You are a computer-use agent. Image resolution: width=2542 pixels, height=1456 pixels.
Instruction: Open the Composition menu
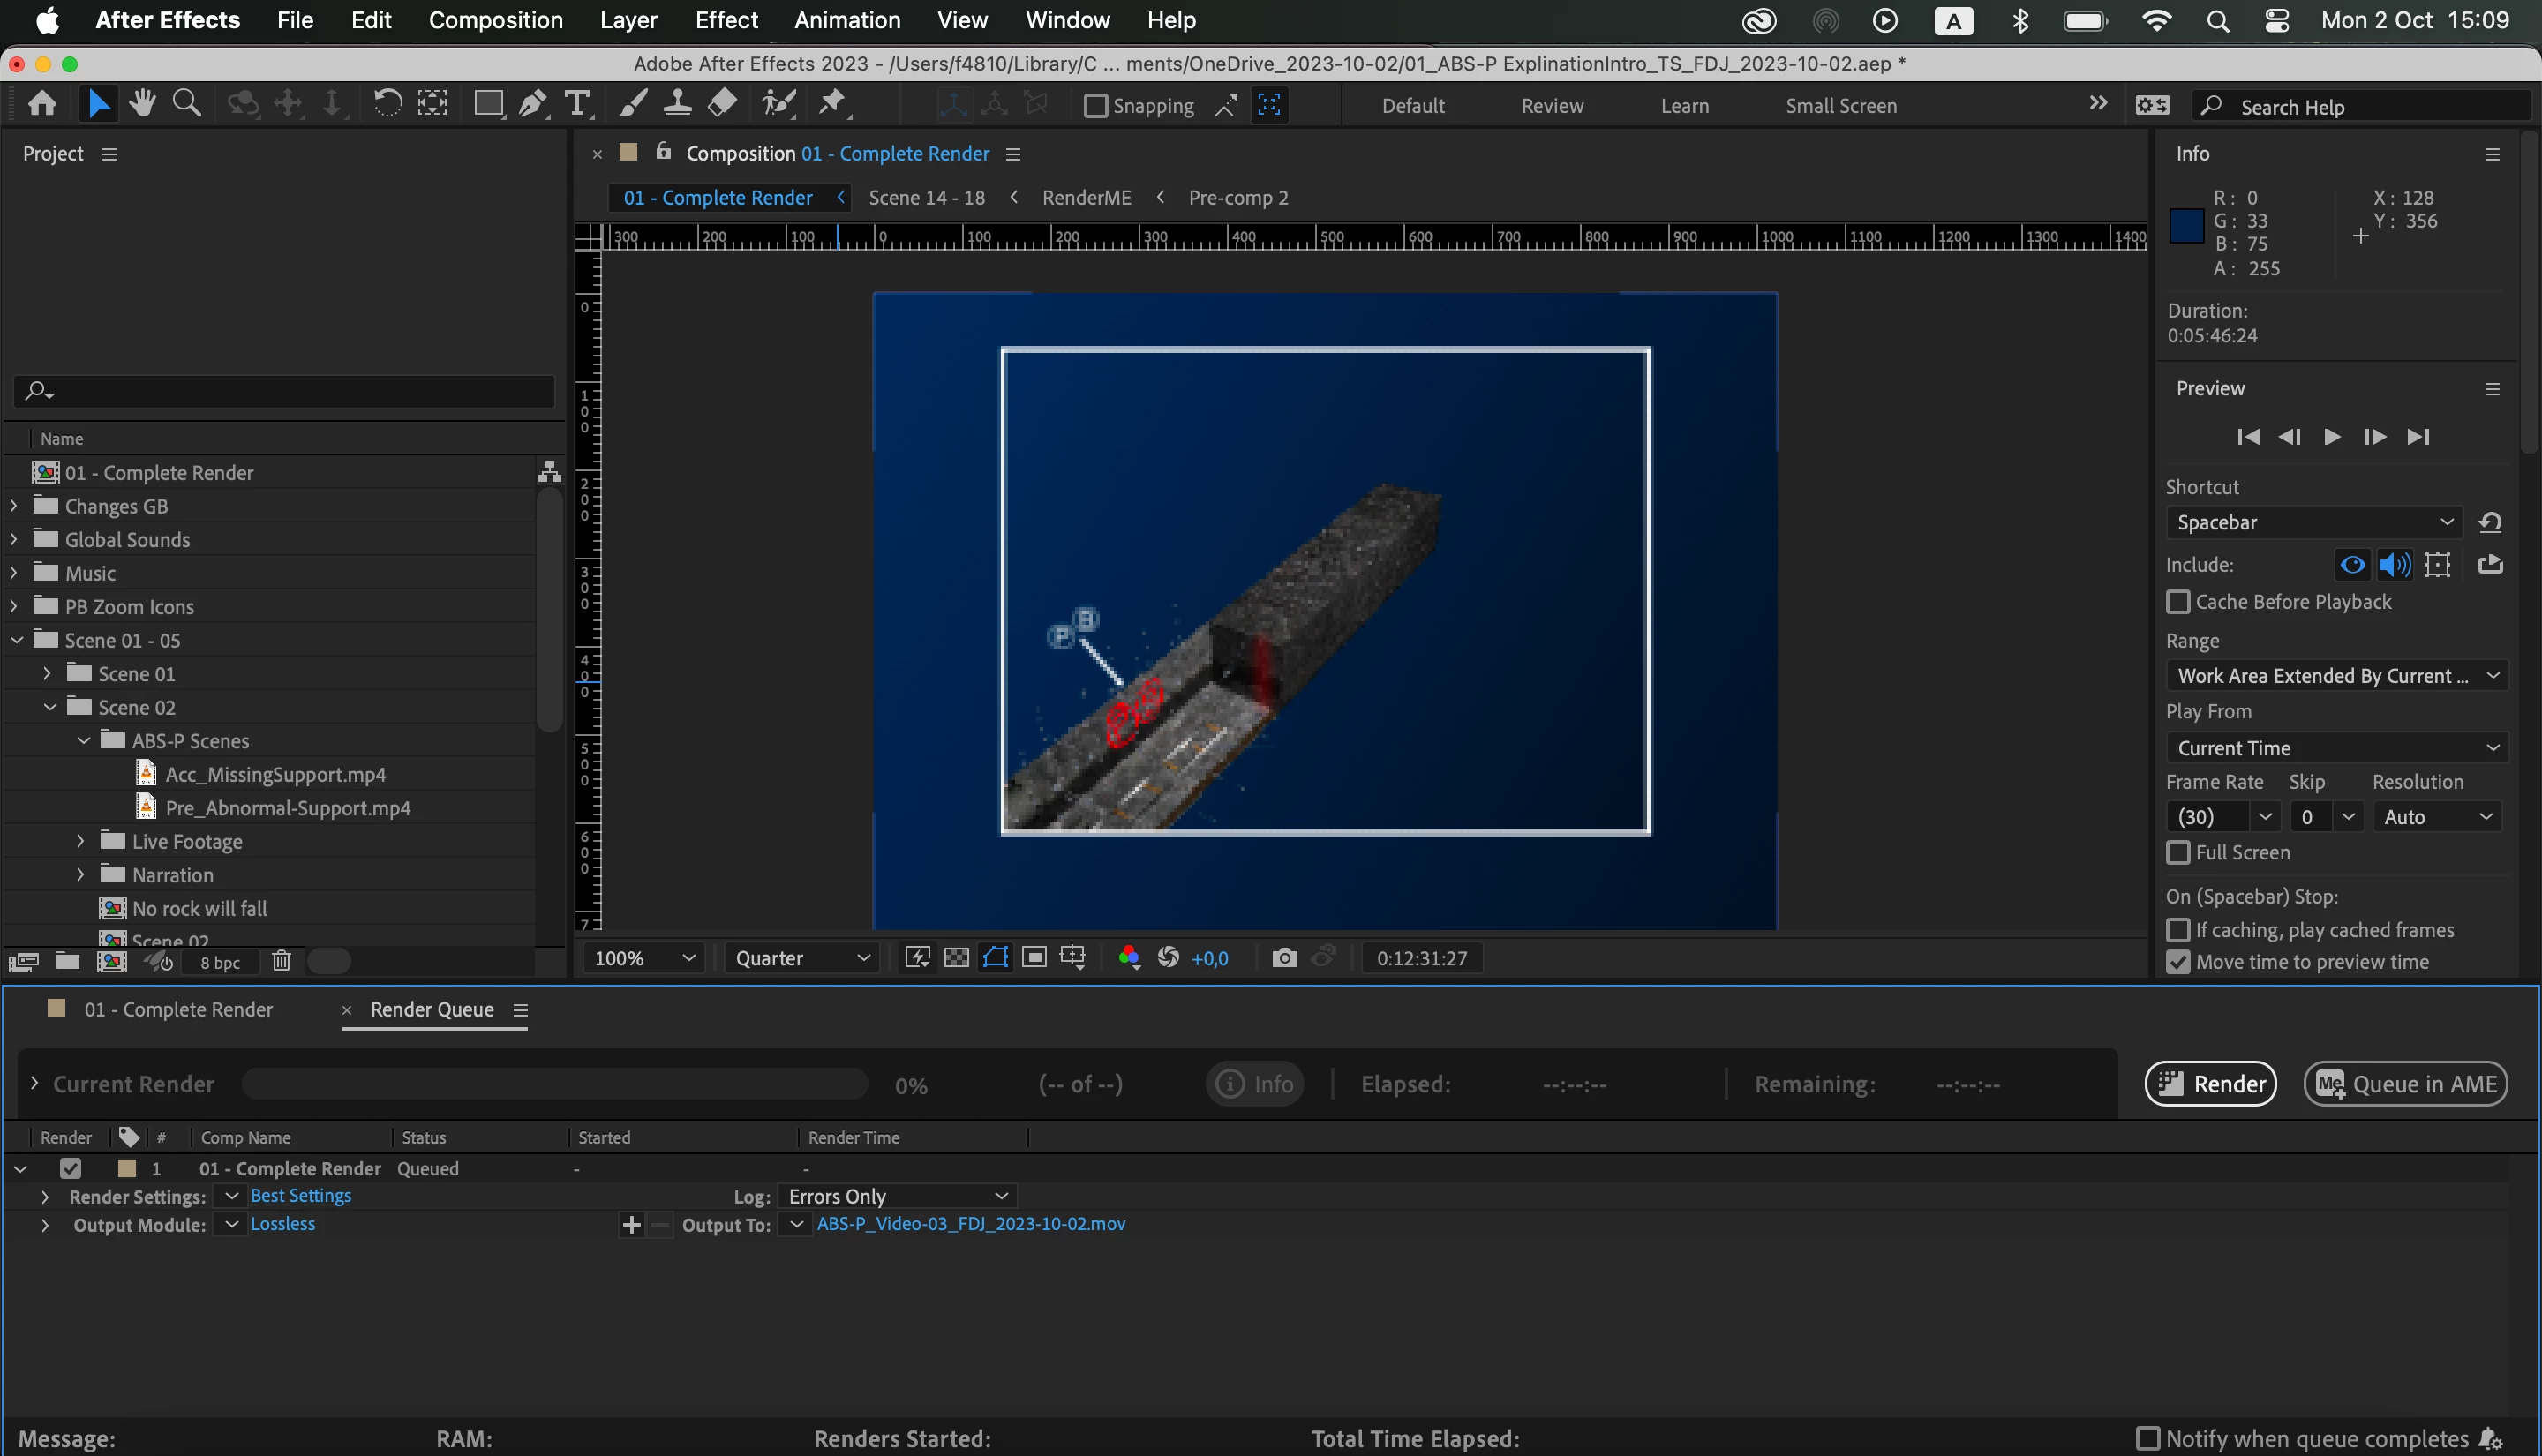495,20
